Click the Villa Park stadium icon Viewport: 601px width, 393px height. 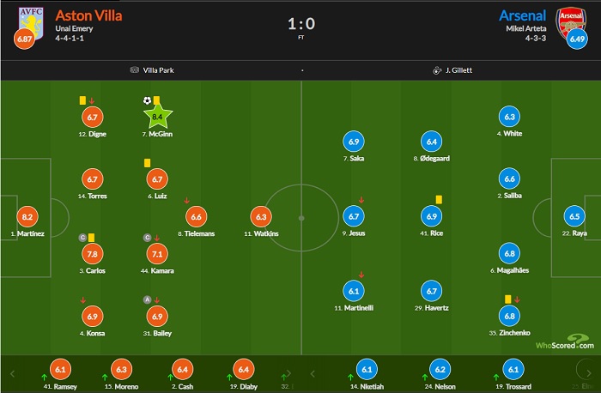tap(133, 70)
